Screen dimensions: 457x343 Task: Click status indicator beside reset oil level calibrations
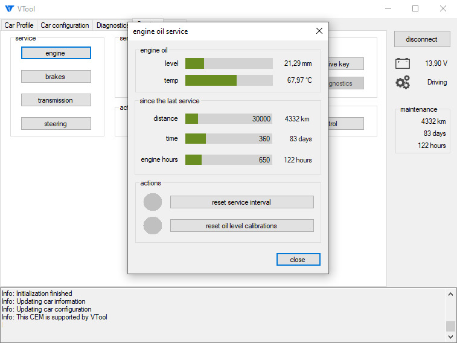click(x=152, y=226)
